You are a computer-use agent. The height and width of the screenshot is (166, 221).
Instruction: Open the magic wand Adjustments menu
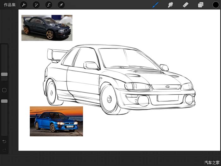[36, 5]
